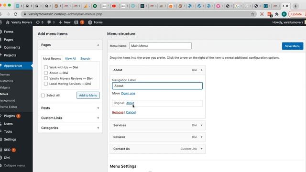Open Widgets under Appearance

pyautogui.click(x=5, y=87)
